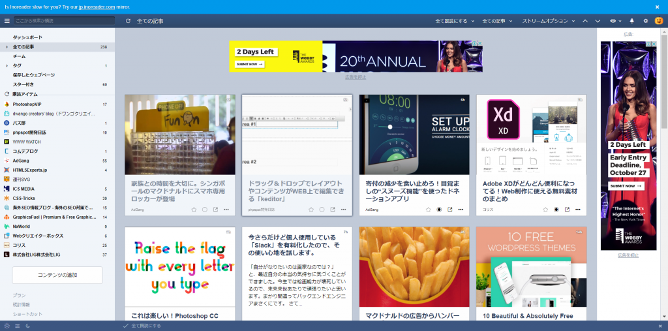668x331 pixels.
Task: Star the keditor article
Action: [311, 210]
